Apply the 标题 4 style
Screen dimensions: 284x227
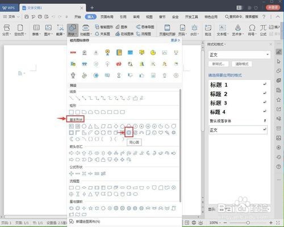point(238,112)
